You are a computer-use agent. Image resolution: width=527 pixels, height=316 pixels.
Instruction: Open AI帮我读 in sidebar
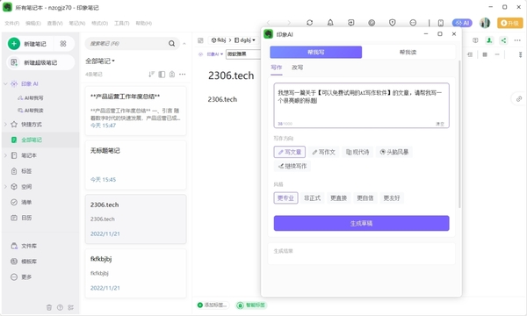click(31, 111)
